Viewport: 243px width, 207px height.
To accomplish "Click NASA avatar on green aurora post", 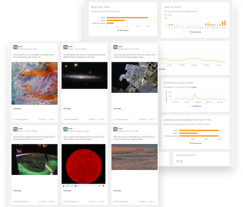I will (16, 129).
